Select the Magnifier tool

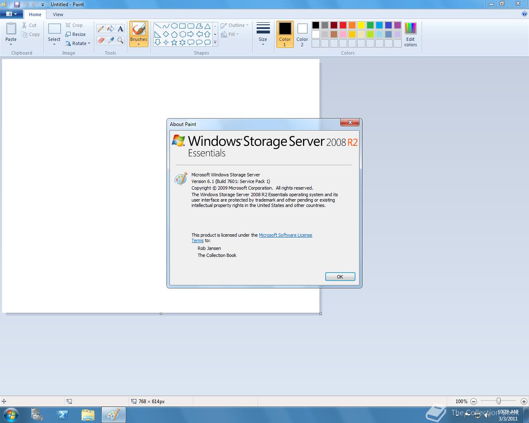pyautogui.click(x=120, y=40)
